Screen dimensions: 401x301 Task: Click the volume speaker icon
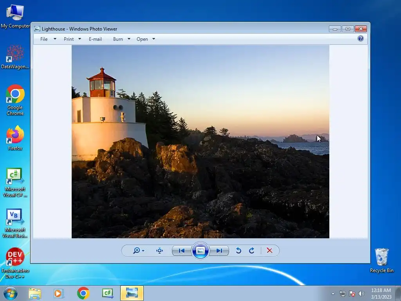pyautogui.click(x=361, y=294)
